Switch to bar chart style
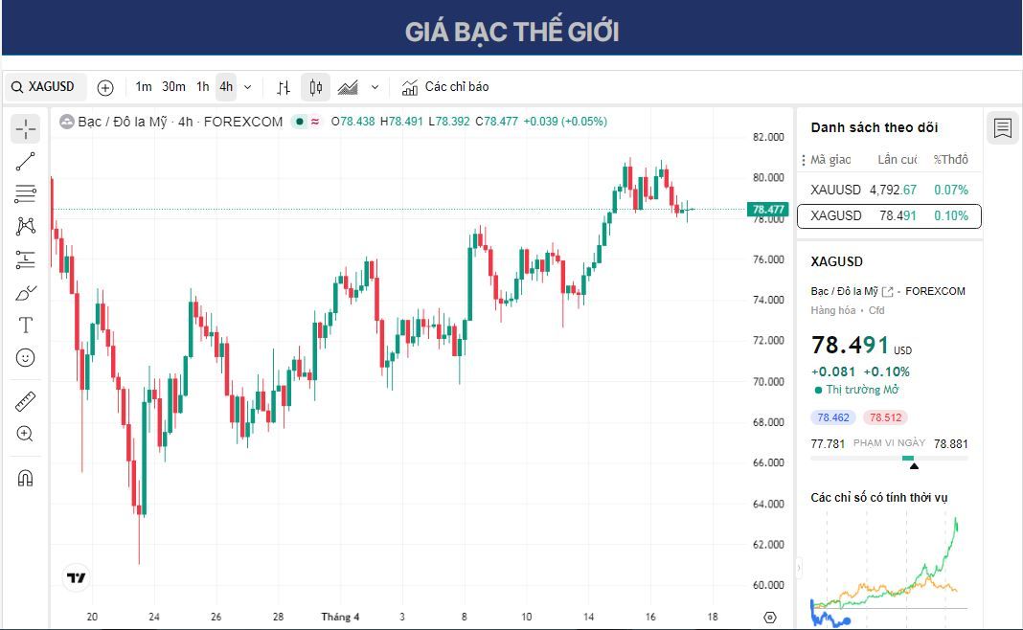The image size is (1023, 630). click(x=284, y=87)
